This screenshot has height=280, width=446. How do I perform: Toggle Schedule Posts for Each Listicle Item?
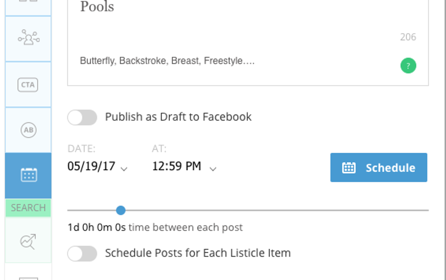pos(82,253)
